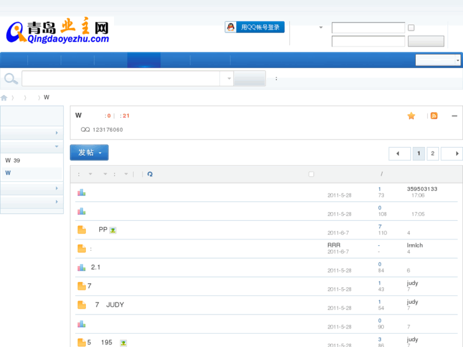Focus the large search text box
The image size is (463, 347).
point(120,78)
